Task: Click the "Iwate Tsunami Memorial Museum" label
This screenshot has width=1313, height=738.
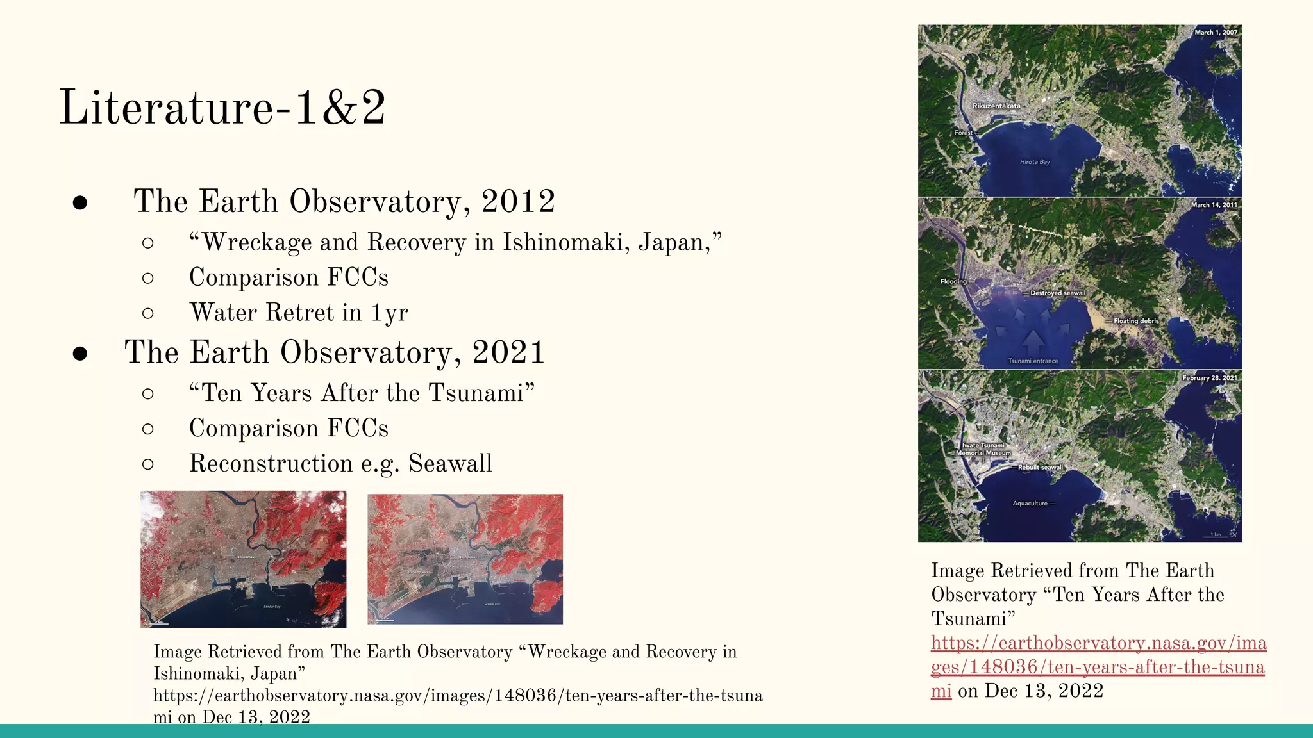Action: coord(983,449)
